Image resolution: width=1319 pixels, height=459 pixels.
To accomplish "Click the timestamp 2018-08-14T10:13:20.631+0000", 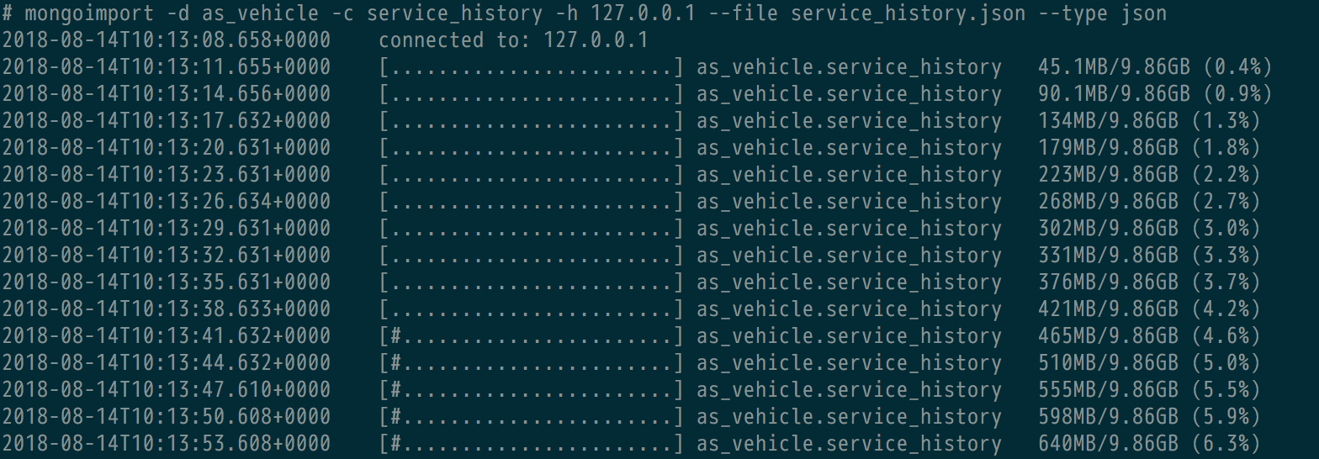I will point(167,148).
